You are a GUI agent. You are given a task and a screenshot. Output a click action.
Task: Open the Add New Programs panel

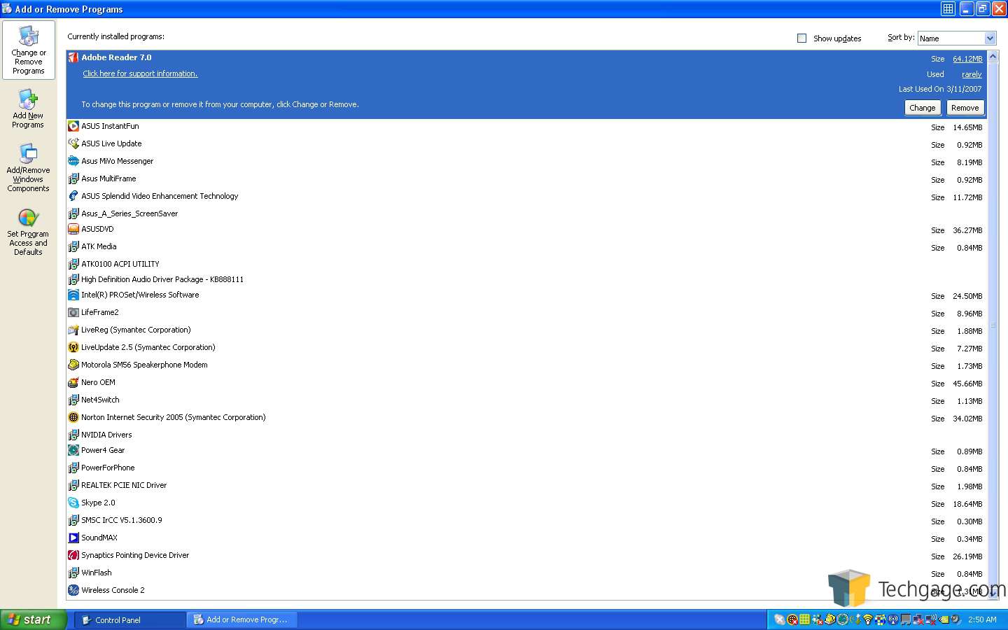coord(28,108)
